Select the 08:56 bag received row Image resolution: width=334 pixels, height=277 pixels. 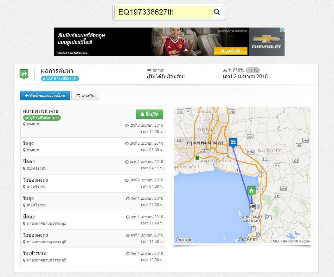coord(93,147)
